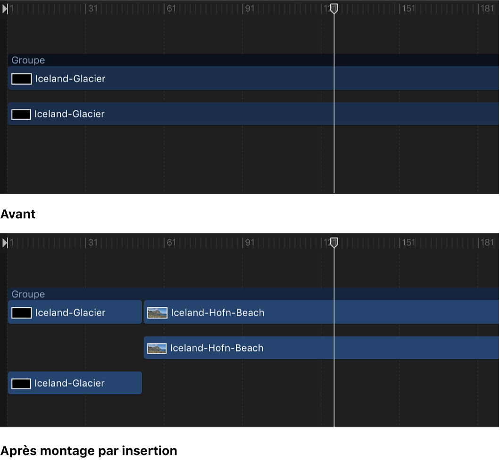Click frame 91 in the Après ruler
Image resolution: width=500 pixels, height=462 pixels.
pyautogui.click(x=250, y=242)
